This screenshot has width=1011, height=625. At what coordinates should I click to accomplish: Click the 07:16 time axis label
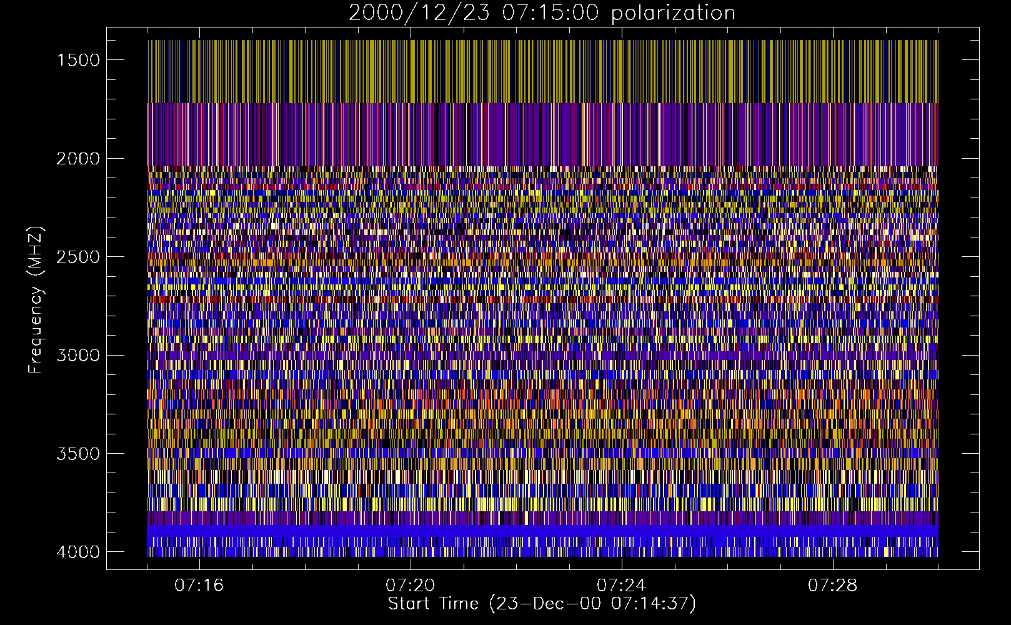[199, 586]
